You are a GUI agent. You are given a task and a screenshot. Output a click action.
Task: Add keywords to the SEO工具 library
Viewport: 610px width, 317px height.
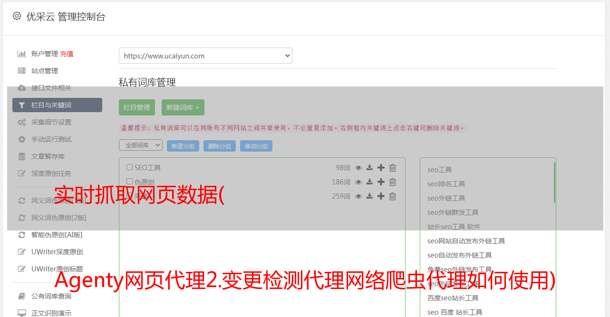pyautogui.click(x=381, y=168)
